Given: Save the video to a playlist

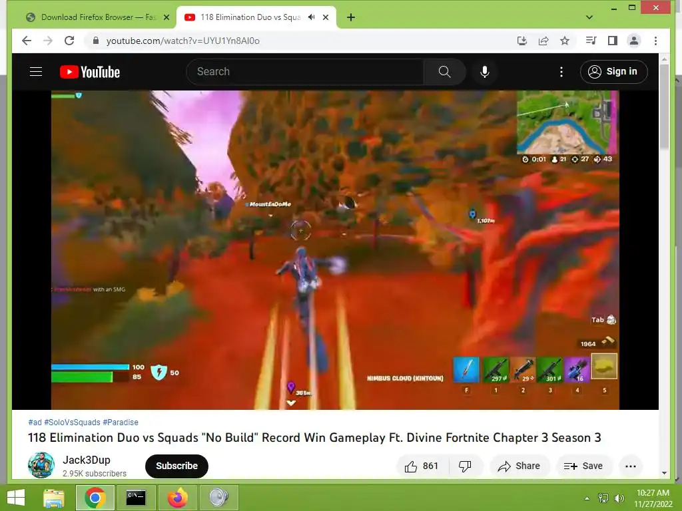Looking at the screenshot, I should pyautogui.click(x=583, y=466).
